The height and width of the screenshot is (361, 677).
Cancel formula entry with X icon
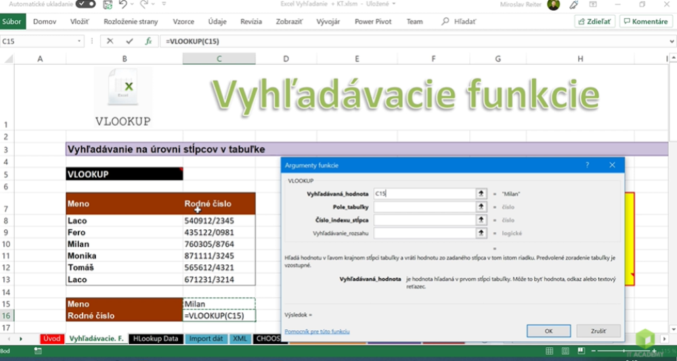click(x=110, y=41)
